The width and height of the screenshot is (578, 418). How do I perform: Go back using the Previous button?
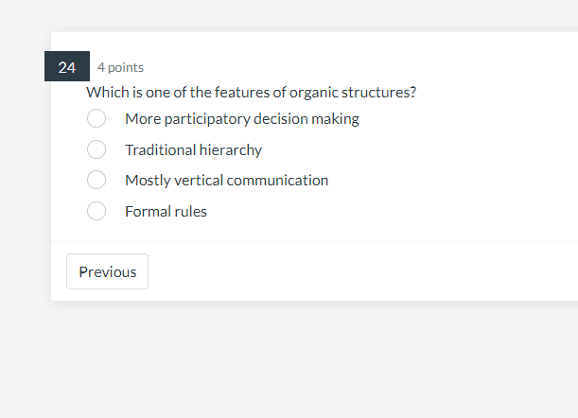point(107,271)
